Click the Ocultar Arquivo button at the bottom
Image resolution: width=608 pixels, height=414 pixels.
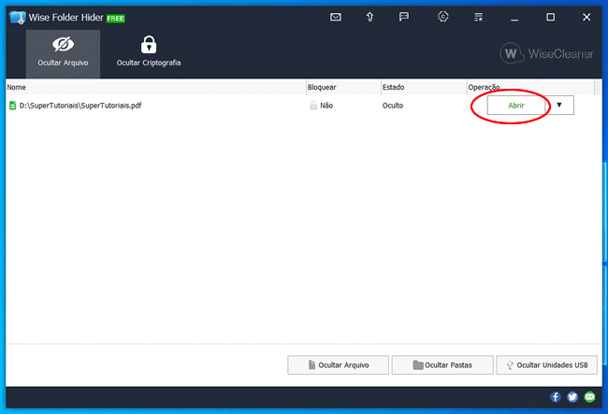click(338, 364)
